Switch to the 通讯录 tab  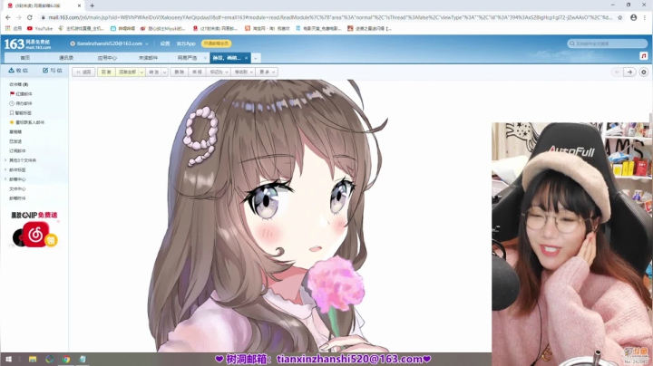pos(66,58)
